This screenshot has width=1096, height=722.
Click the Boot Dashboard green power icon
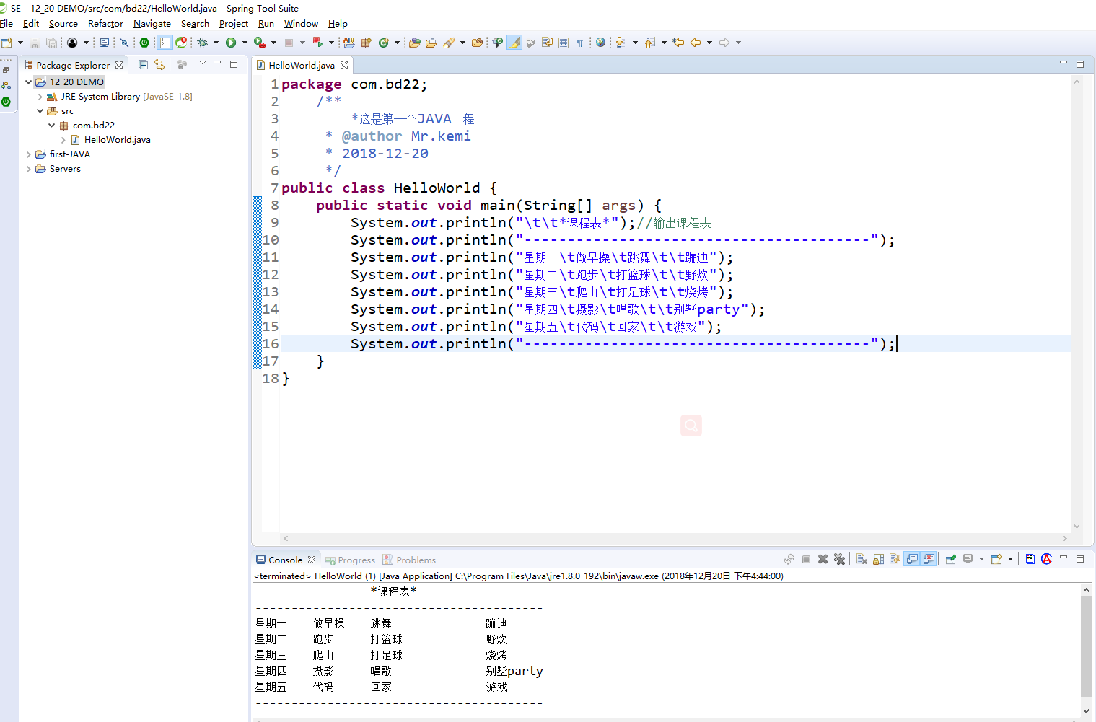point(144,43)
